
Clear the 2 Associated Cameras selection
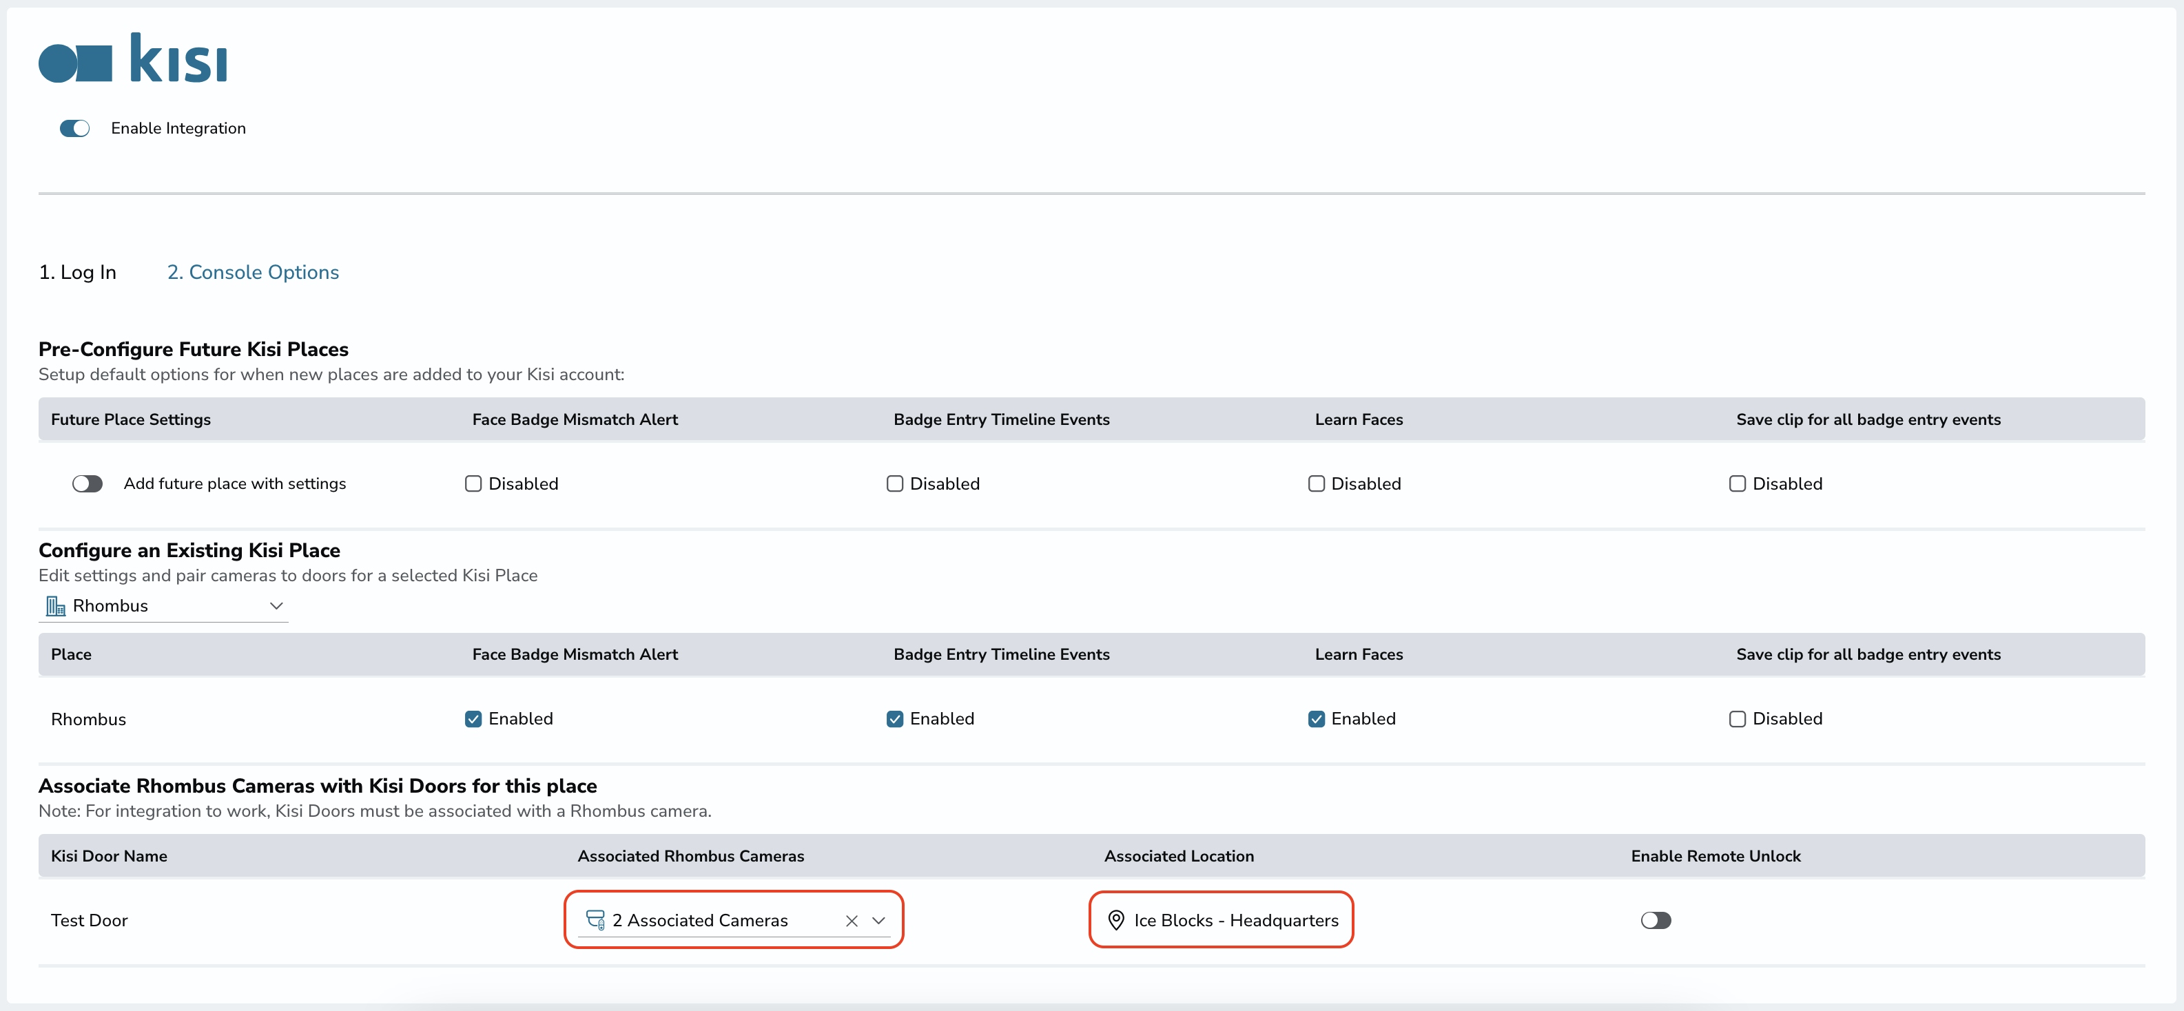coord(852,921)
